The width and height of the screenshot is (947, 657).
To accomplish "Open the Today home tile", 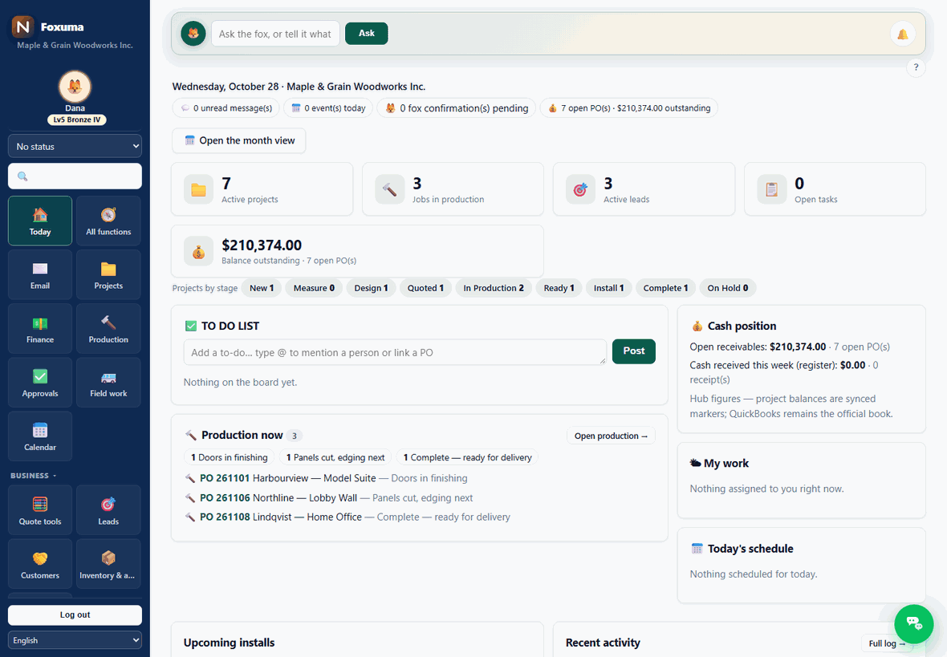I will (40, 221).
